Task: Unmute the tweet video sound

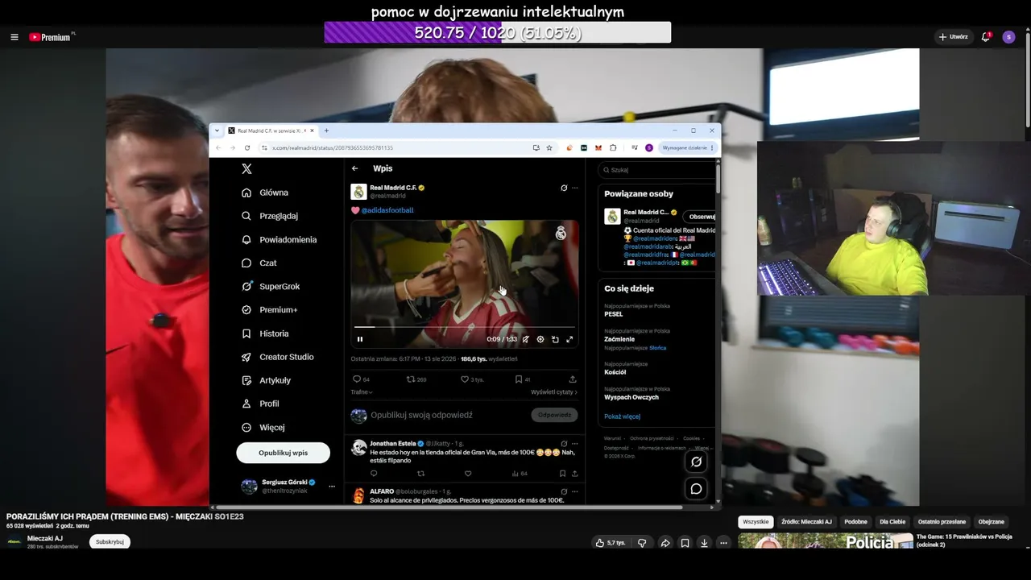Action: [x=526, y=339]
